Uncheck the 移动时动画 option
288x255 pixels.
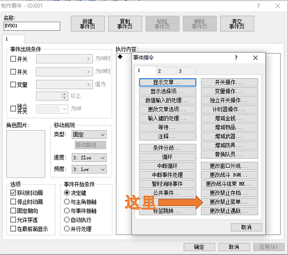tap(13, 193)
